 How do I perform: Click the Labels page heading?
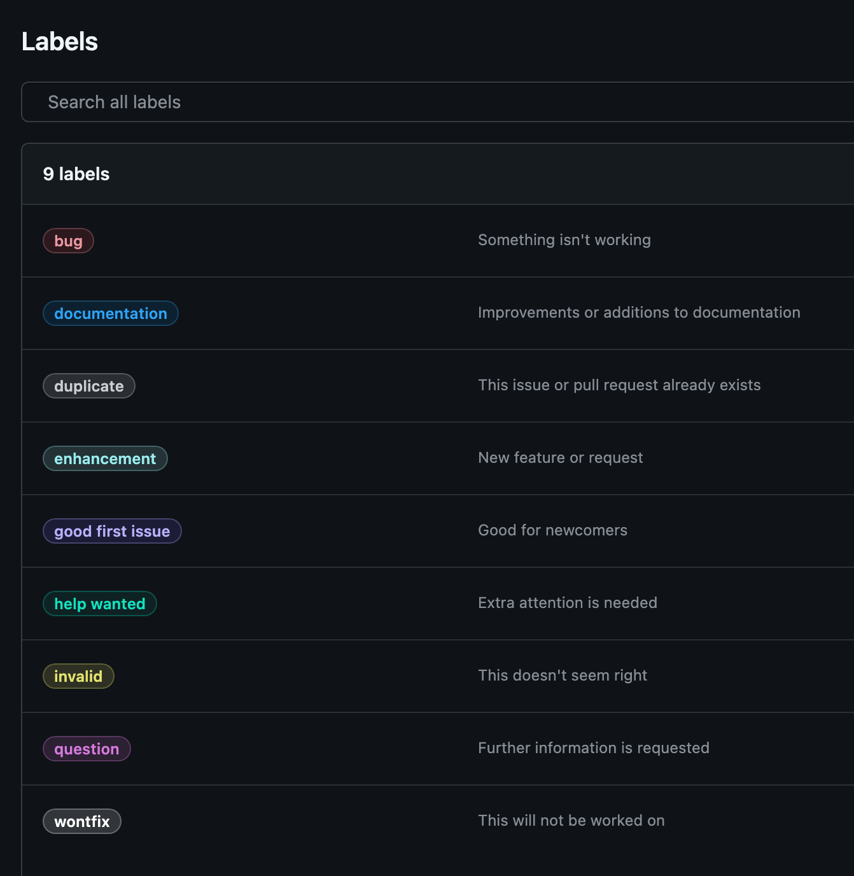click(60, 41)
